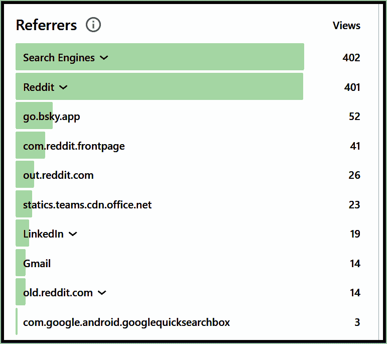This screenshot has width=387, height=344.
Task: Click the LinkedIn label text
Action: [44, 234]
